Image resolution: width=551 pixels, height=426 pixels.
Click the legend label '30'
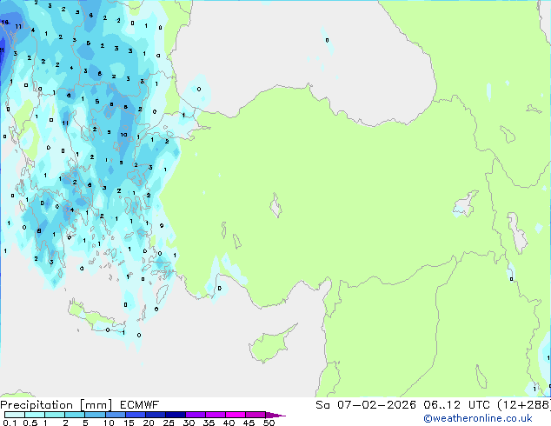189,423
